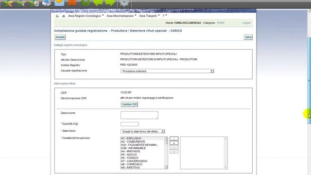Click the home icon in navigation bar
Viewport: 311px width, 175px height.
pyautogui.click(x=64, y=16)
